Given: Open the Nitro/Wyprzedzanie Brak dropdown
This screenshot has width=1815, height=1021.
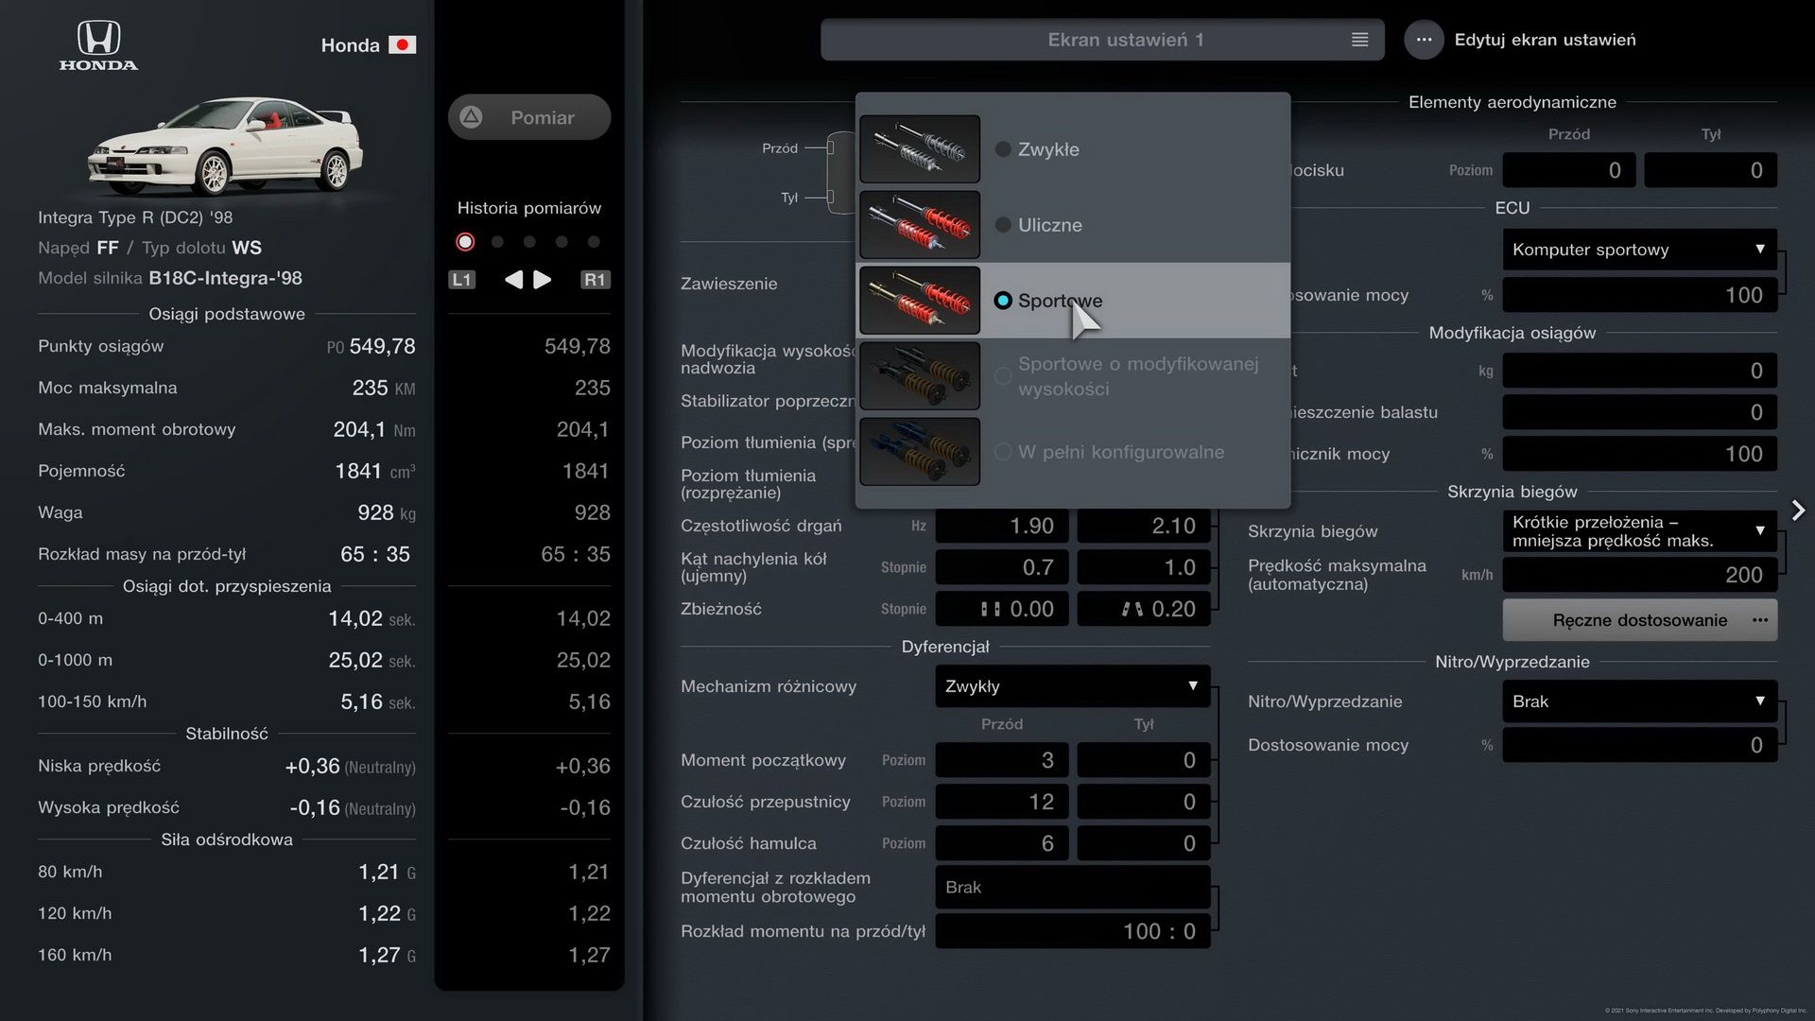Looking at the screenshot, I should point(1639,701).
